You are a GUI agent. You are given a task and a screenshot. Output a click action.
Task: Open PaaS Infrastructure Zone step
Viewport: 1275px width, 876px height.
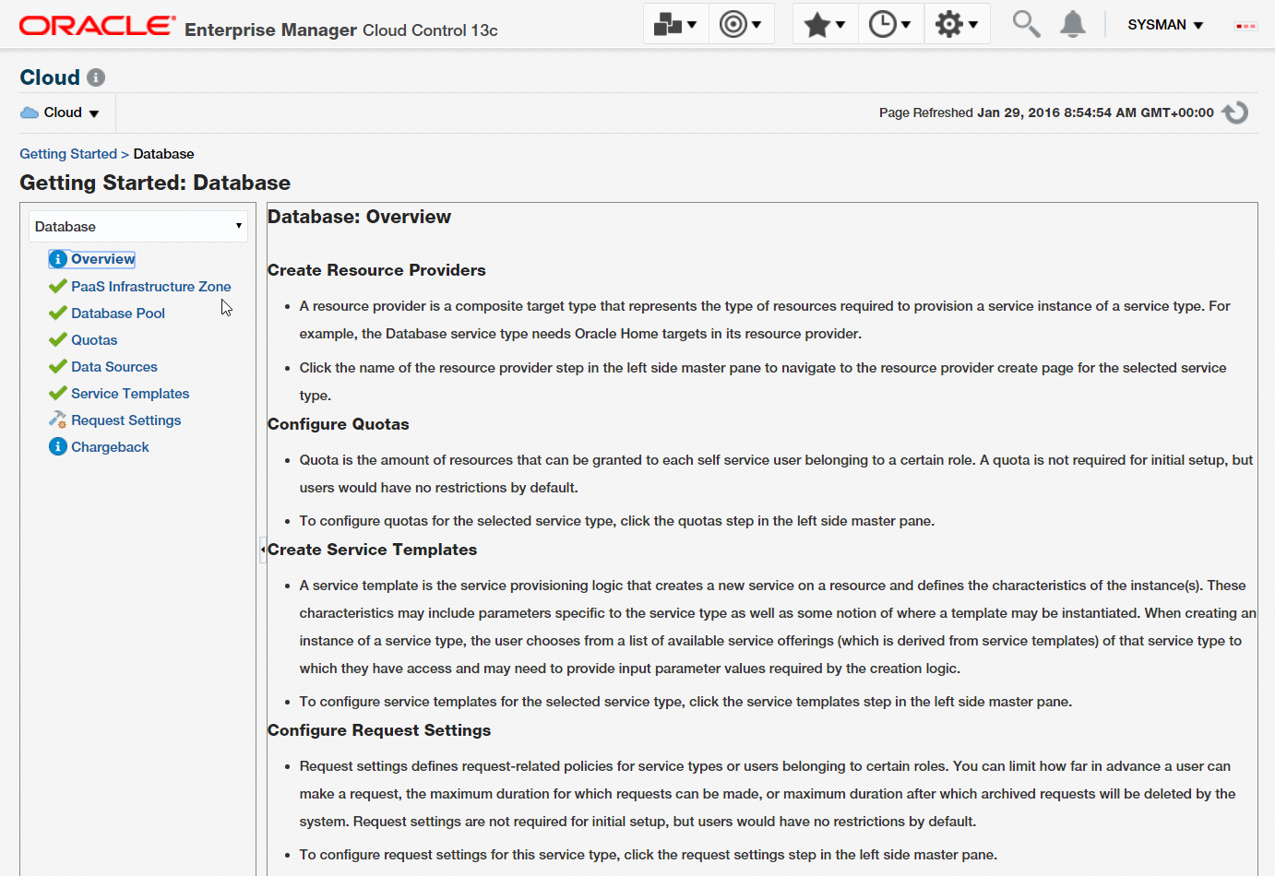[151, 287]
